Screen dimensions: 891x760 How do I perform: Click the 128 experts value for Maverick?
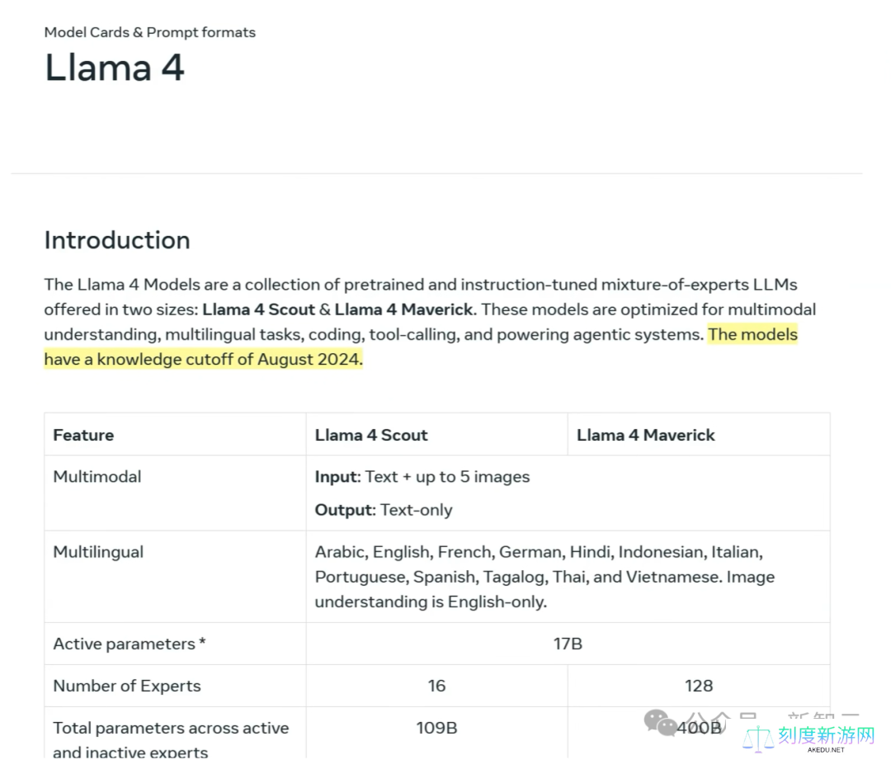pyautogui.click(x=698, y=686)
